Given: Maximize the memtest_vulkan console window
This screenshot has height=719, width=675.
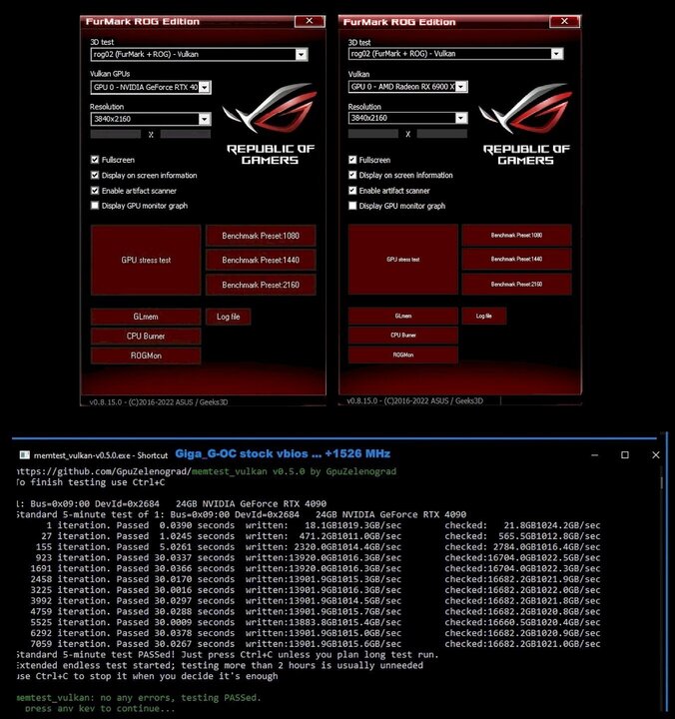Looking at the screenshot, I should click(x=625, y=454).
